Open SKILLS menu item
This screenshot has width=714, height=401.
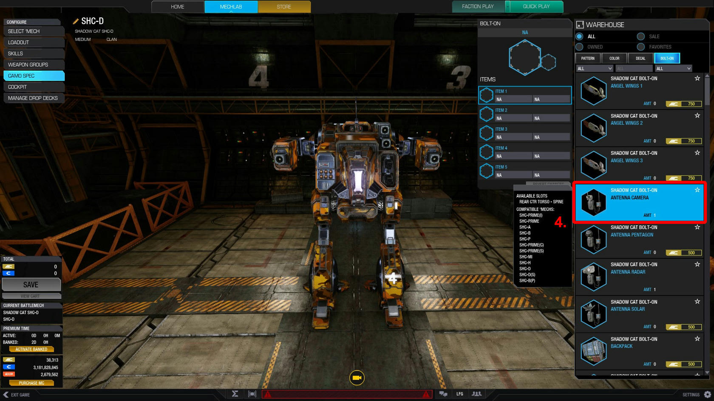click(x=34, y=53)
